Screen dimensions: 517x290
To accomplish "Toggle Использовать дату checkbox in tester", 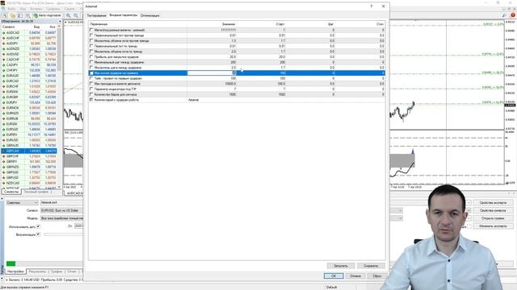I will pyautogui.click(x=38, y=226).
